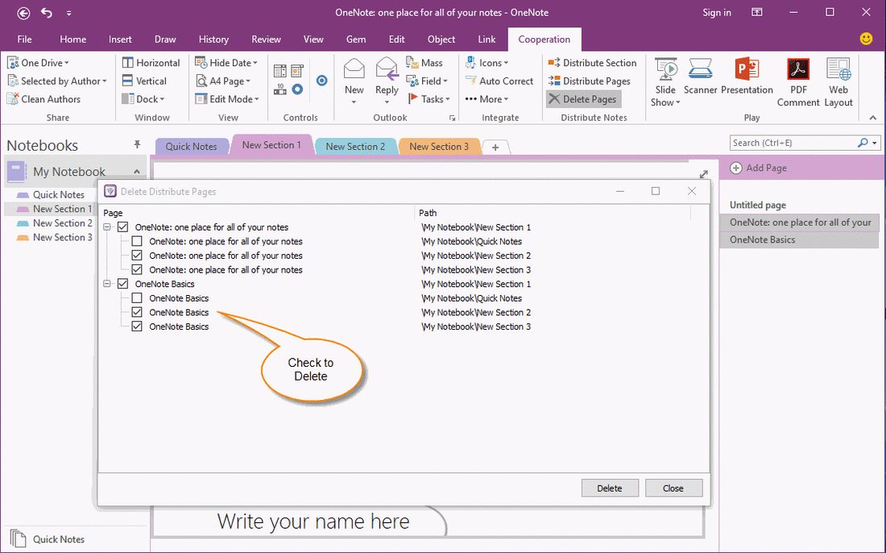Open the ribbon display options icon

[756, 12]
